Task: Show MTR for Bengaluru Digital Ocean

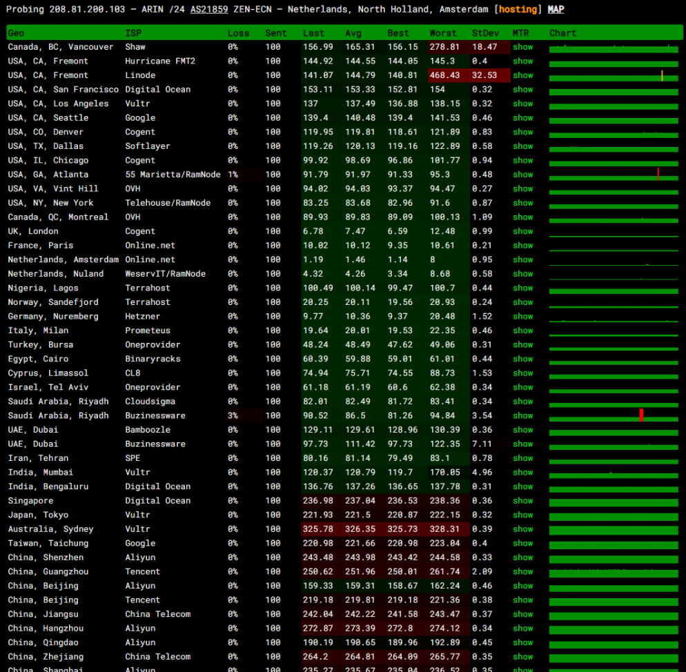Action: [x=523, y=486]
